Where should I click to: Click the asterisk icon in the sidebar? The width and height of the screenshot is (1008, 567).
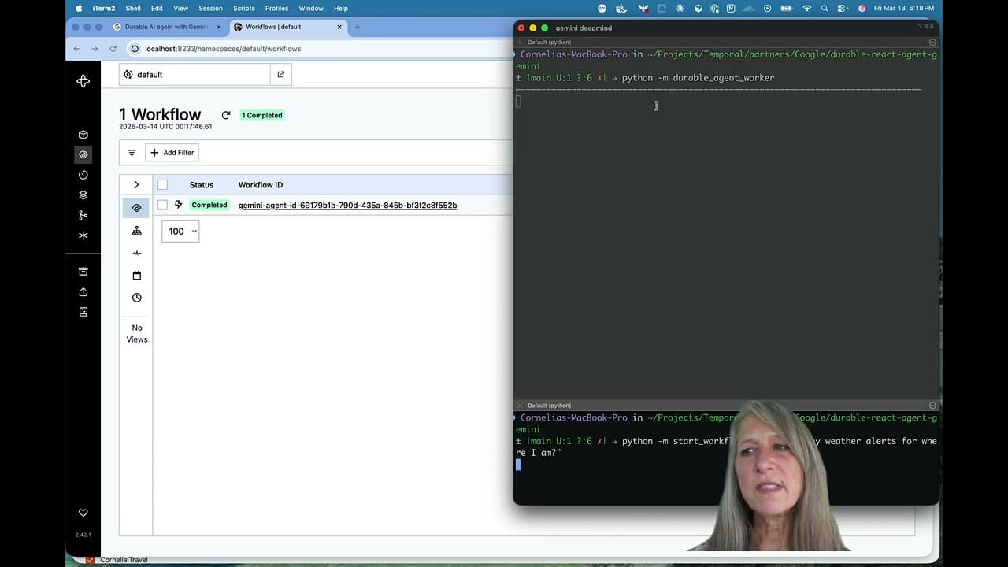pyautogui.click(x=83, y=235)
